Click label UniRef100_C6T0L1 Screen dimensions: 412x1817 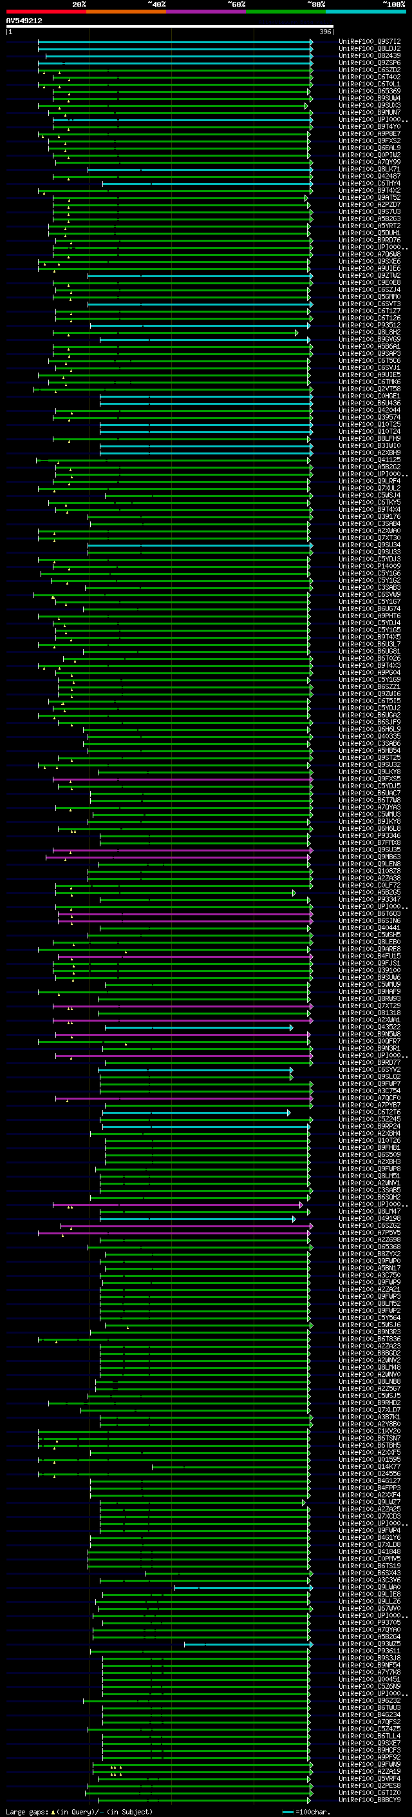[x=370, y=84]
